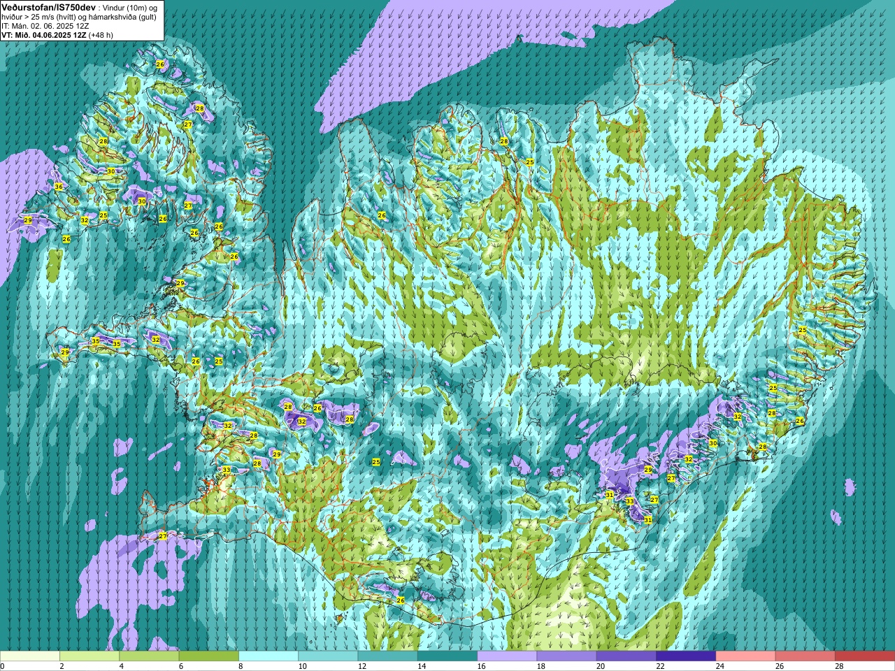Click the map title 'Veðurstofan/IS750dev'
Viewport: 895px width, 671px height.
click(x=49, y=7)
